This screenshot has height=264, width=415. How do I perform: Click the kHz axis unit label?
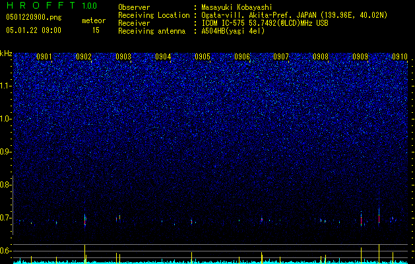[x=6, y=53]
